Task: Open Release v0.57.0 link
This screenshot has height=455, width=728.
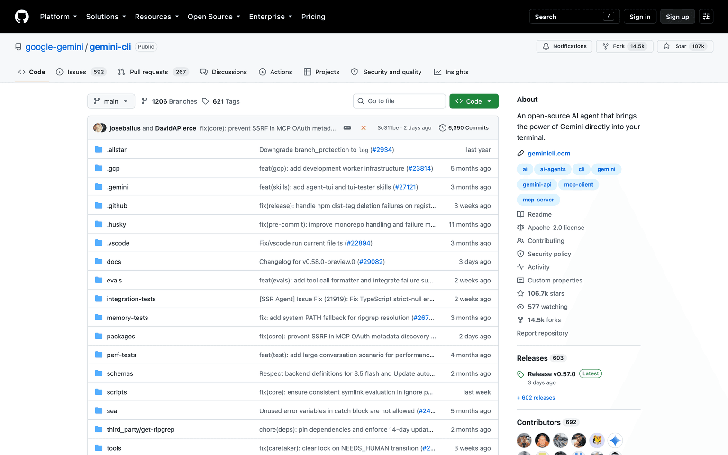Action: coord(552,374)
